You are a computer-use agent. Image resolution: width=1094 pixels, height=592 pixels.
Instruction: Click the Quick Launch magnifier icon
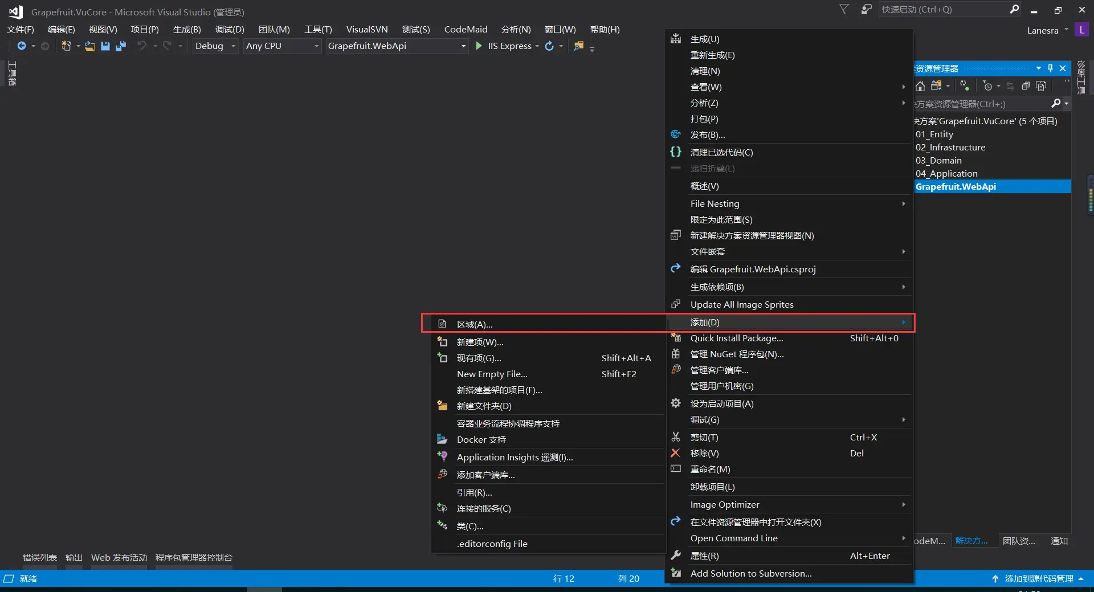pos(1014,9)
